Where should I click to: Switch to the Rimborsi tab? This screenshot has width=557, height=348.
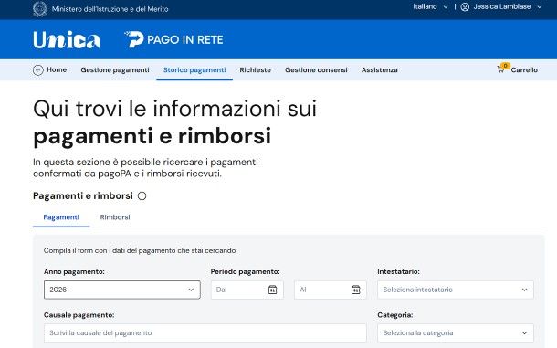click(115, 217)
